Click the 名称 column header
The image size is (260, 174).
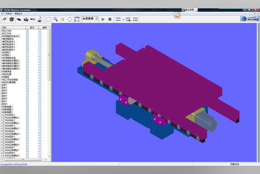[x=14, y=28]
